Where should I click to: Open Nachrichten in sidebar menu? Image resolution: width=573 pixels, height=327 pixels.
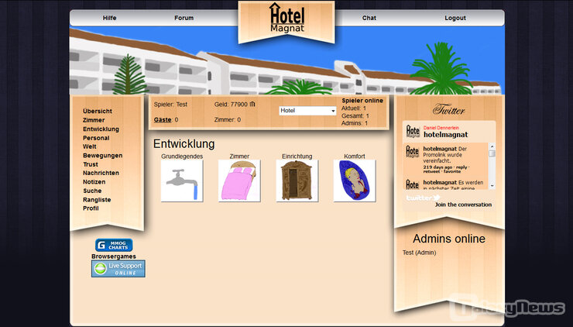pyautogui.click(x=101, y=173)
